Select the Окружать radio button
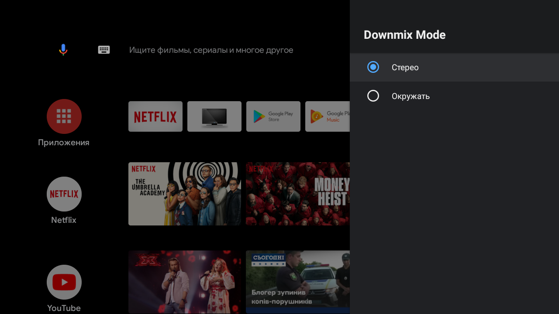559x314 pixels. pyautogui.click(x=373, y=96)
